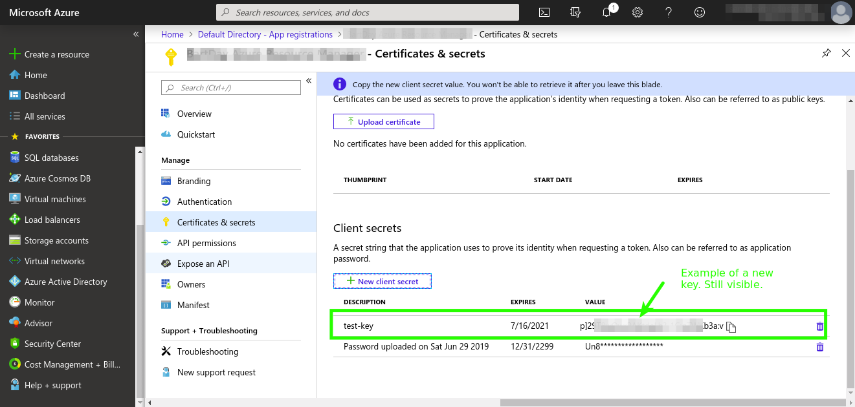Open the account avatar menu
Viewport: 855px width, 407px height.
(x=841, y=12)
